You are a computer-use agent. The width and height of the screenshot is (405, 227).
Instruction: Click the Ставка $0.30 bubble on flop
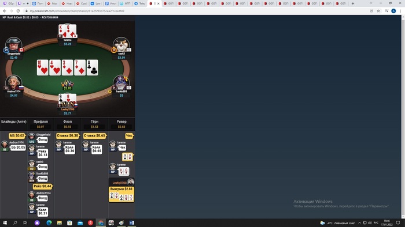coord(68,135)
